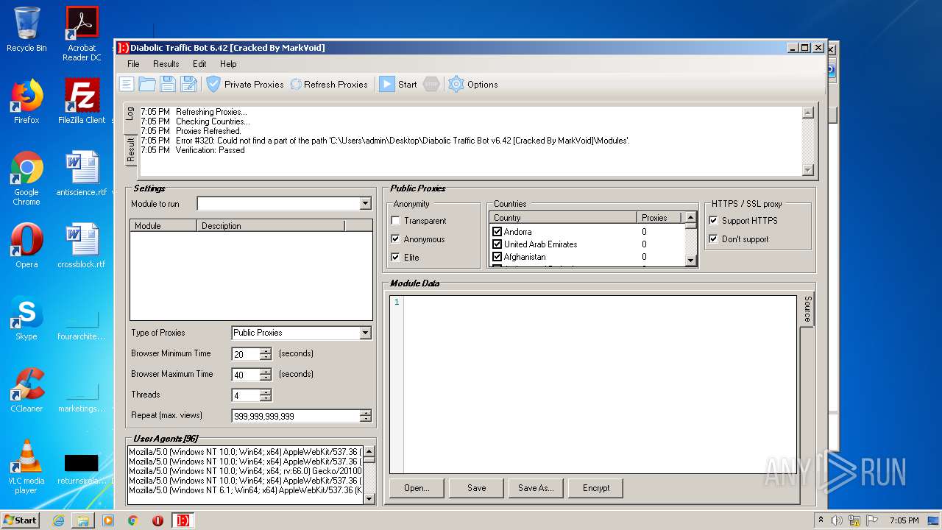Click the Save As... button
The height and width of the screenshot is (530, 942).
point(536,488)
